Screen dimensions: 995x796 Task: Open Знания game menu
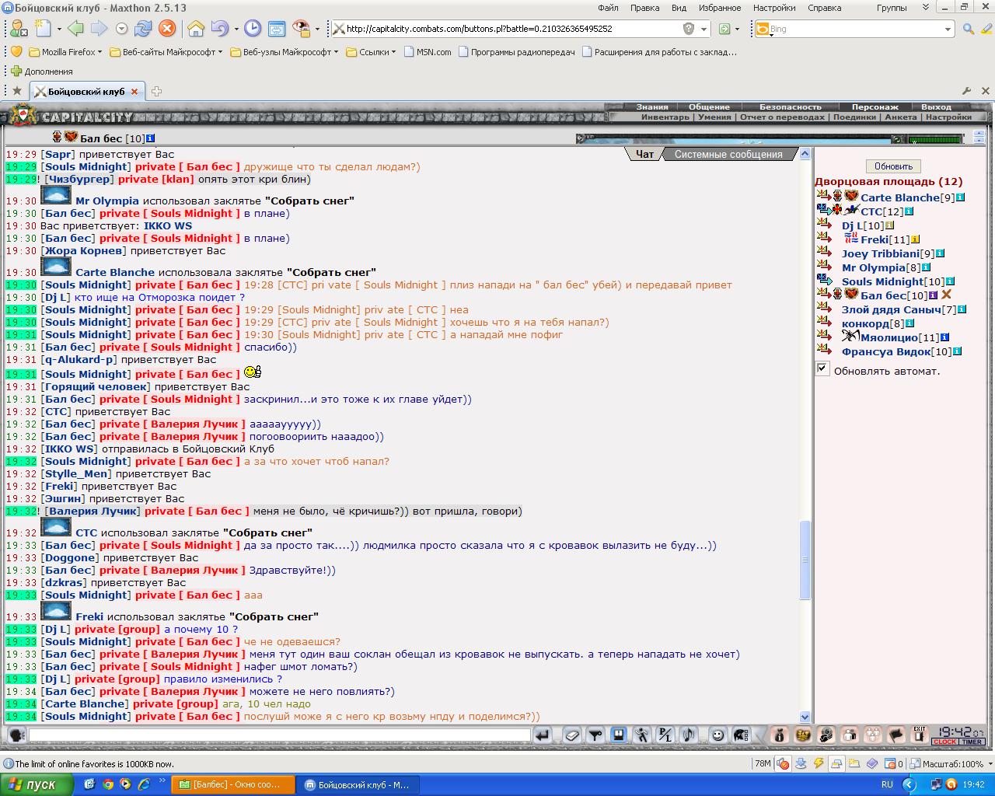click(x=651, y=107)
